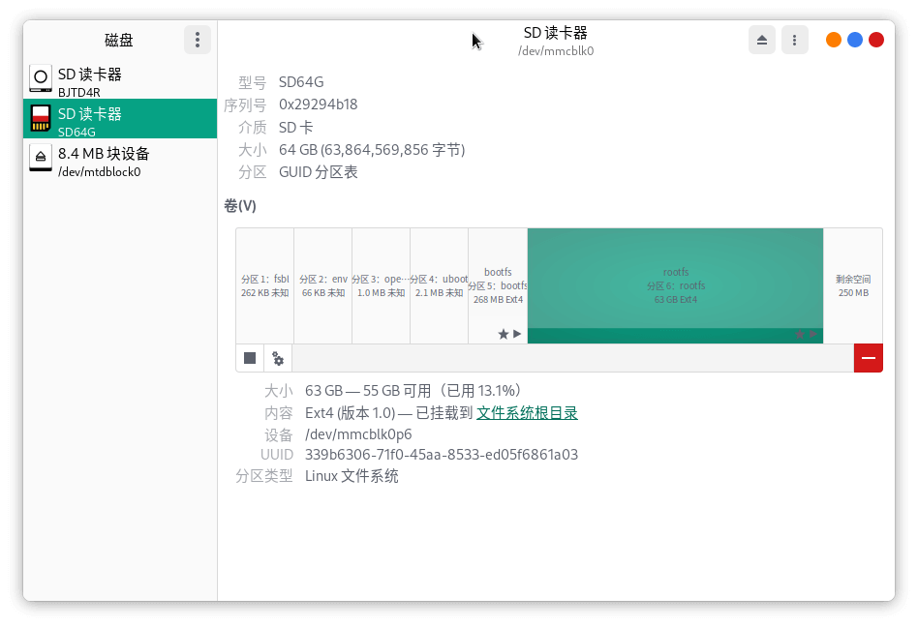Select partition 3 1.0 MB volume

tap(381, 285)
